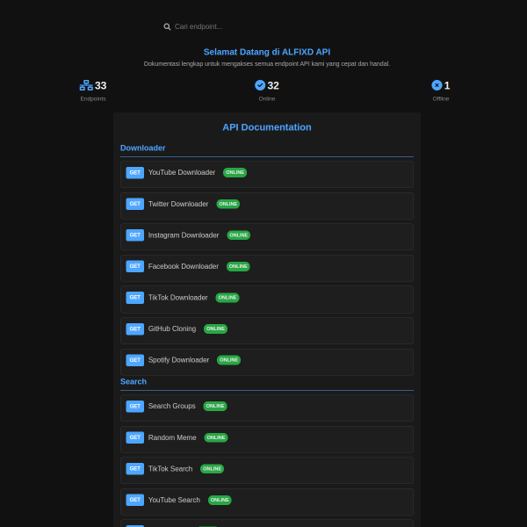The image size is (527, 527).
Task: Click the 1 offline count
Action: [447, 86]
